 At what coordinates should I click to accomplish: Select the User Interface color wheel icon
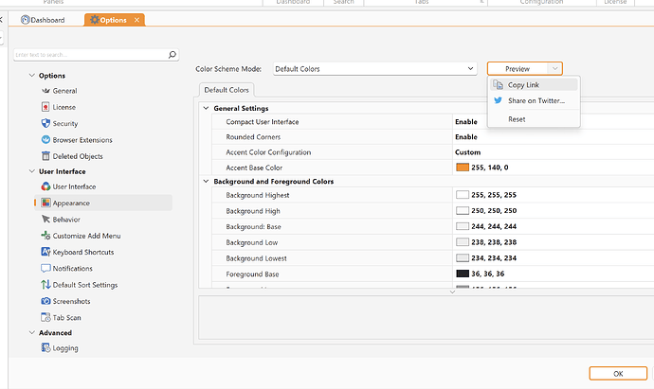pyautogui.click(x=45, y=186)
